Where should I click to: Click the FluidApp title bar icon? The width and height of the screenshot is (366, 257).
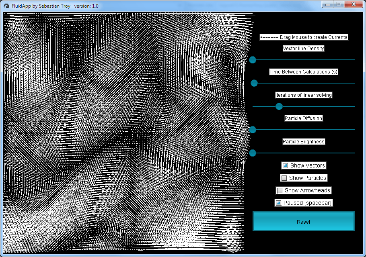point(6,6)
